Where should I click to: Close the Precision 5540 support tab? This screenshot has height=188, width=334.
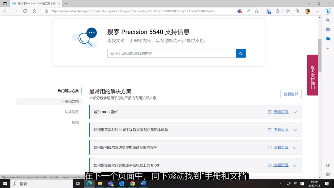59,3
